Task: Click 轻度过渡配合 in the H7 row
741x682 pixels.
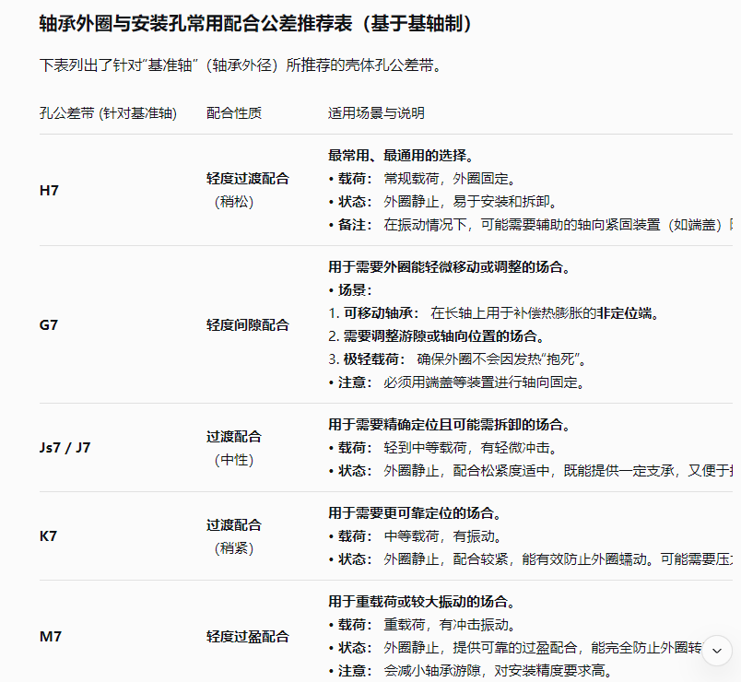Action: [x=247, y=179]
